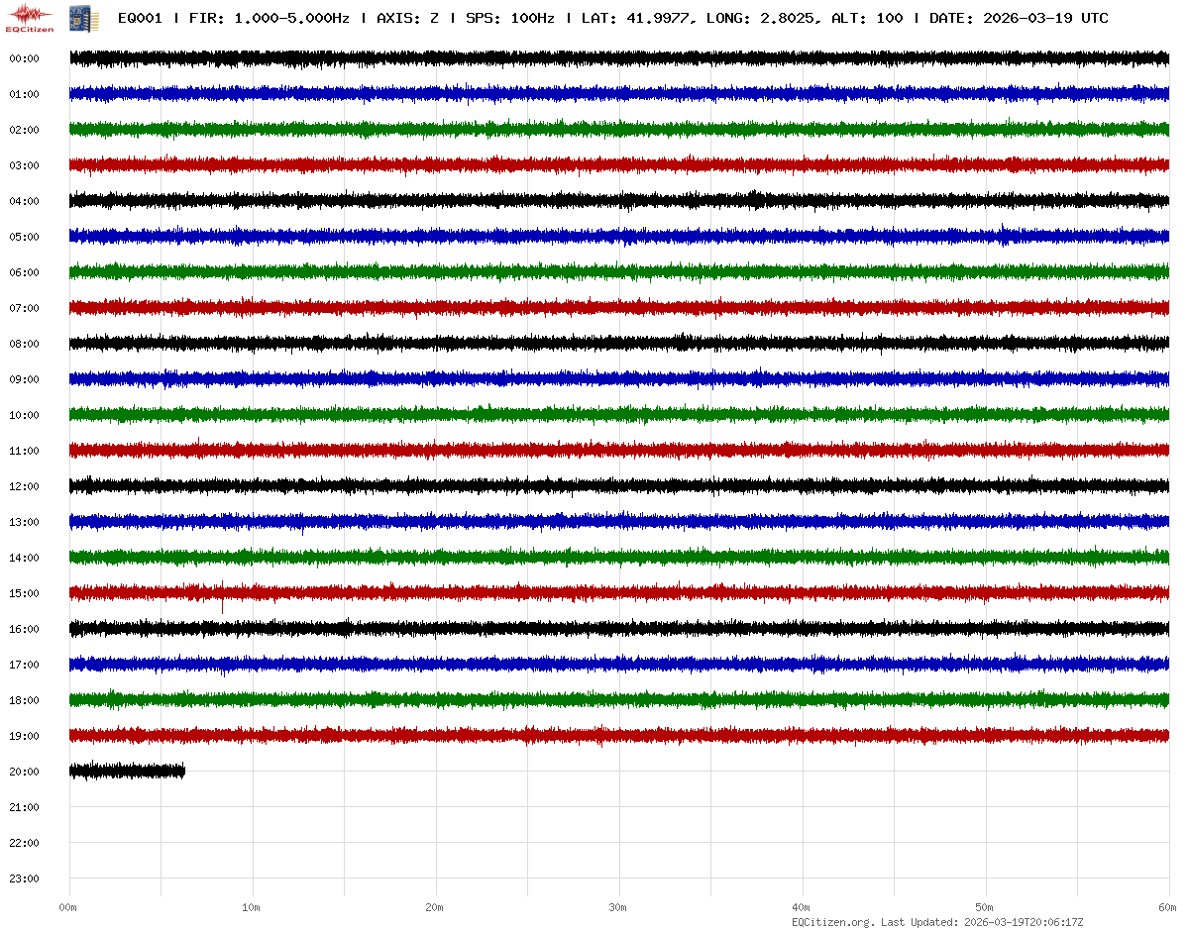Select the EQ001 station identifier in header

[x=140, y=18]
